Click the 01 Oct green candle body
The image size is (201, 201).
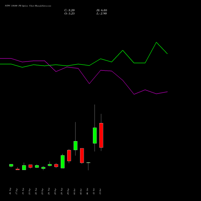click(76, 146)
